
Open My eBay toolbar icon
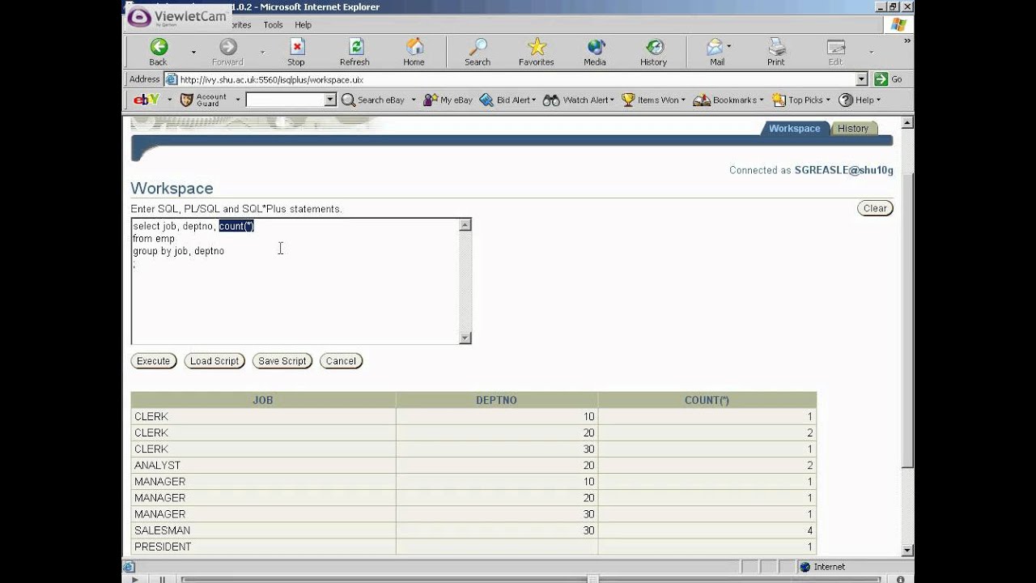448,100
